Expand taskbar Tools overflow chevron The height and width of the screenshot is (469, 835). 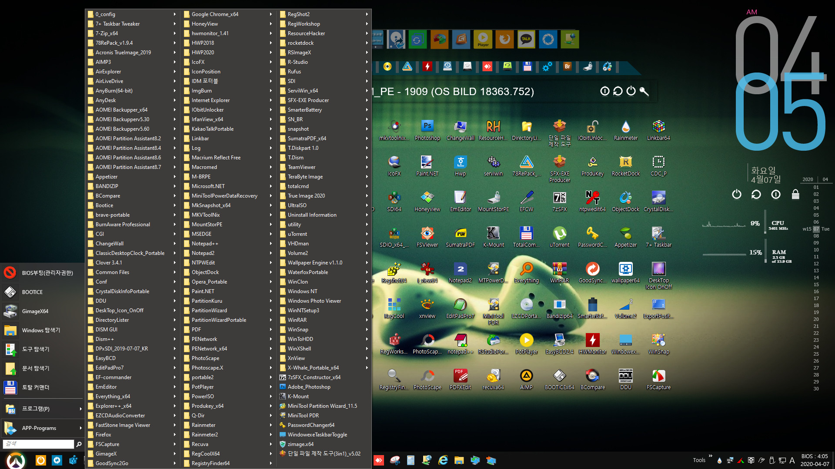pyautogui.click(x=710, y=456)
